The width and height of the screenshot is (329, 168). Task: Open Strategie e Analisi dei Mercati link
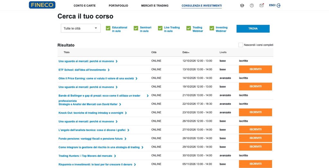pyautogui.click(x=88, y=104)
